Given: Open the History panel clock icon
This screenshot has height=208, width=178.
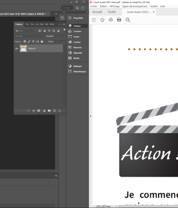Looking at the screenshot, I should (x=62, y=18).
